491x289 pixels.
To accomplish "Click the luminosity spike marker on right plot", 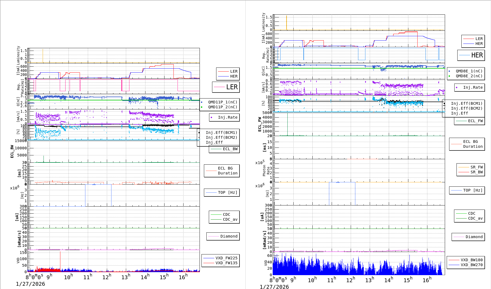I will (287, 22).
